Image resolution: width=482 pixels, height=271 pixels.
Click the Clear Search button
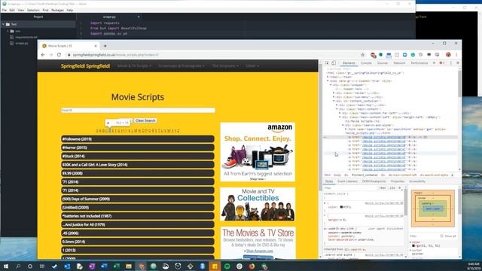pos(145,120)
